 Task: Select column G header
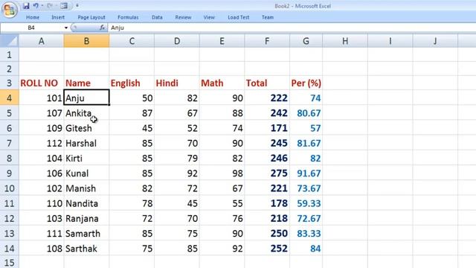click(x=306, y=41)
